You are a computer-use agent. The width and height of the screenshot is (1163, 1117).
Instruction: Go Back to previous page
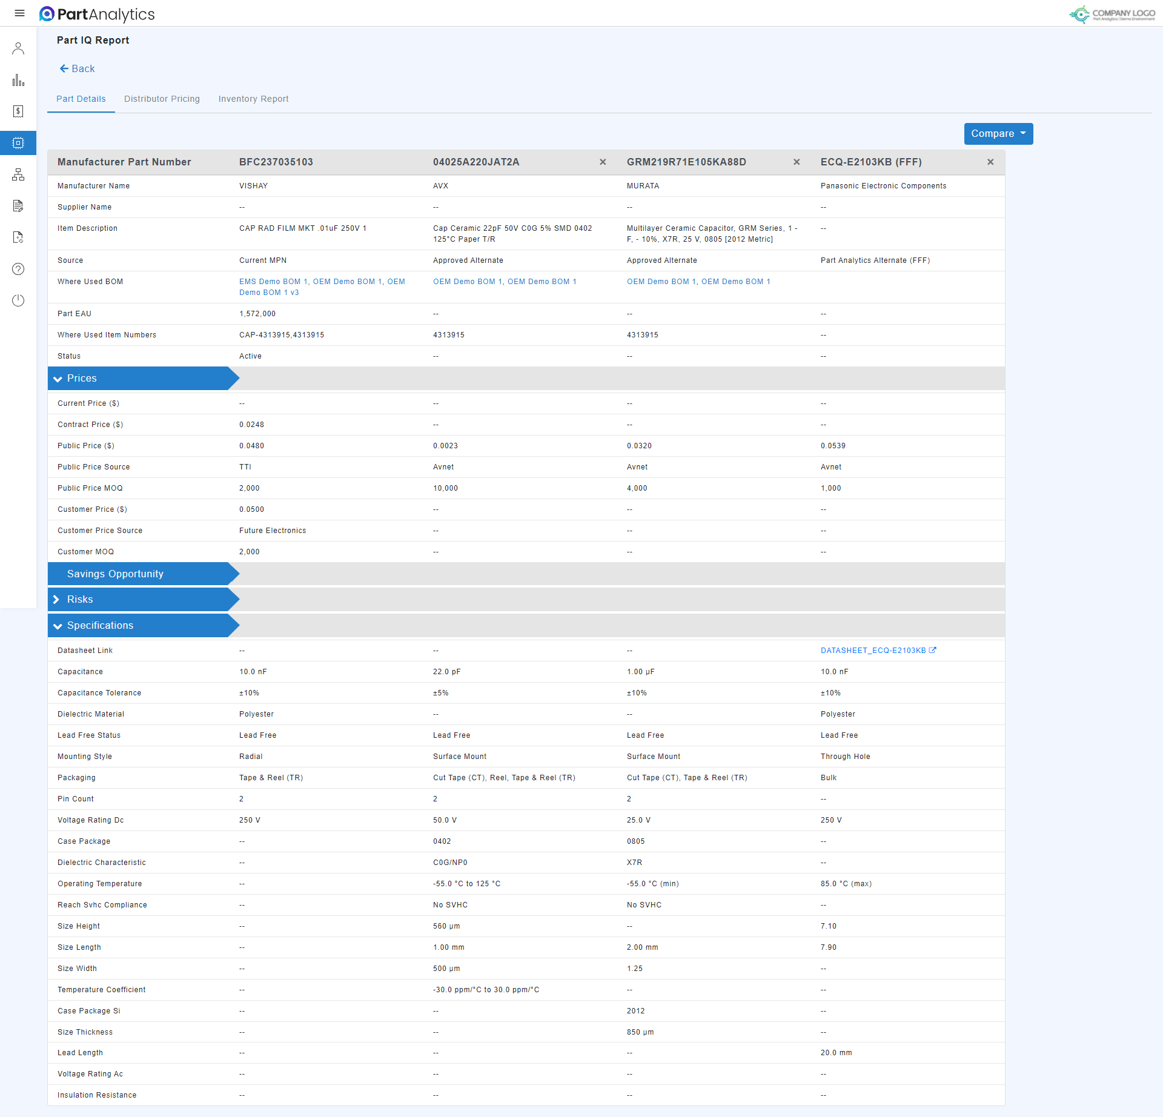tap(77, 69)
